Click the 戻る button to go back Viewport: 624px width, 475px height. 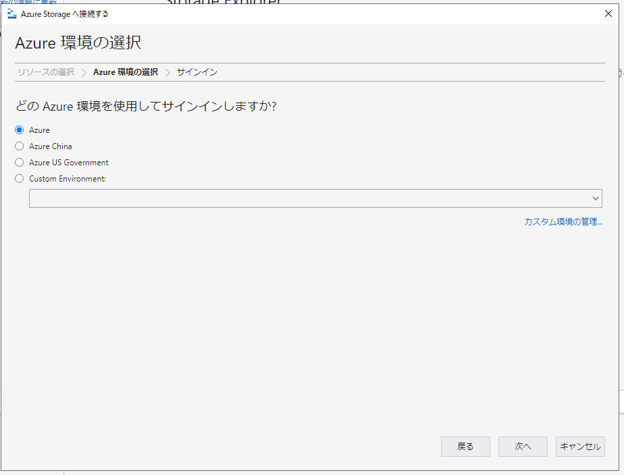click(465, 446)
